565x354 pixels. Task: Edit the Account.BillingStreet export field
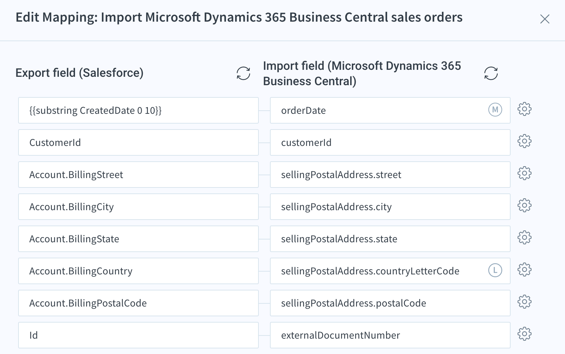click(138, 175)
